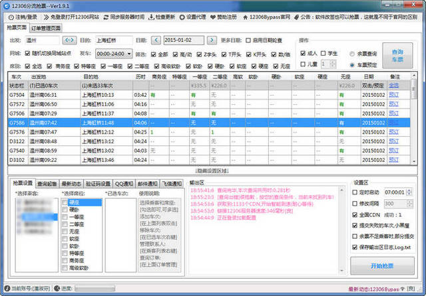The height and width of the screenshot is (296, 426).
Task: Check 硬座 in seat selection list
Action: pyautogui.click(x=65, y=202)
